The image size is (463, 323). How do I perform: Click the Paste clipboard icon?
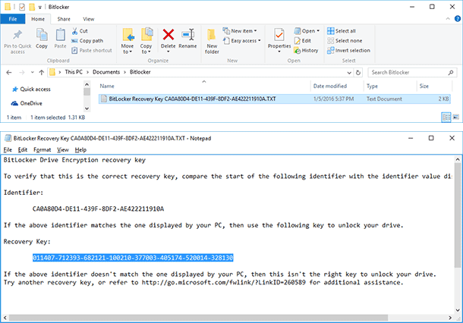tap(60, 39)
